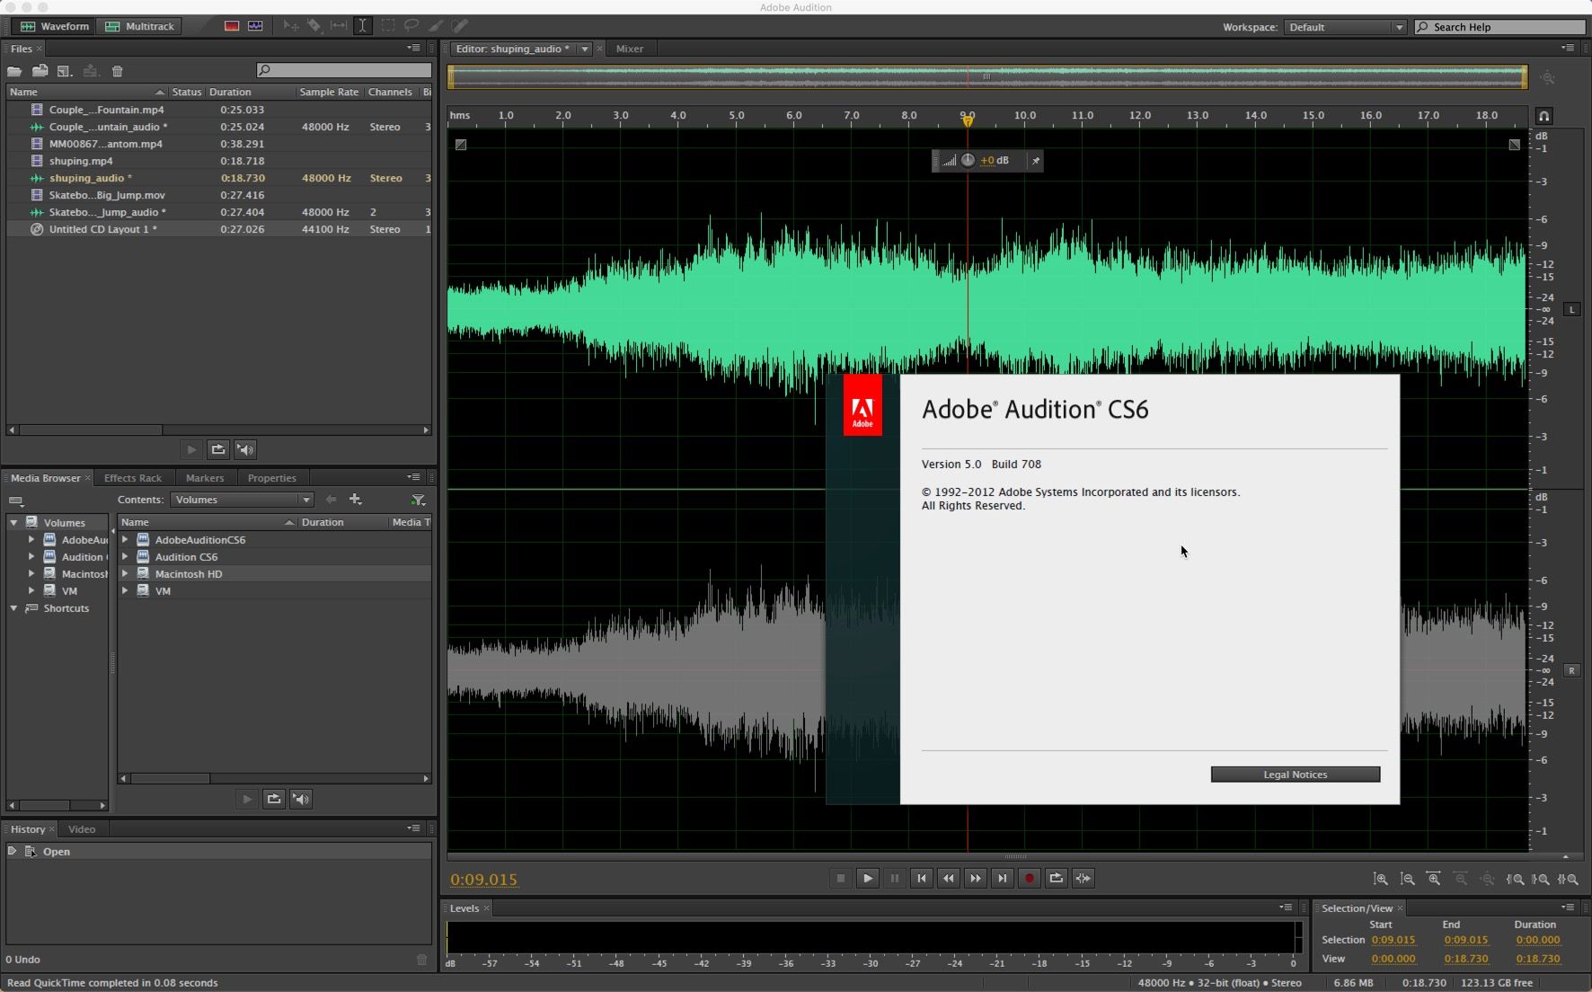Image resolution: width=1592 pixels, height=992 pixels.
Task: Toggle left channel L button
Action: click(1571, 309)
